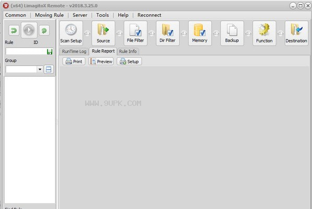Click the arrow between Function and Destination
The height and width of the screenshot is (209, 312).
(x=280, y=34)
